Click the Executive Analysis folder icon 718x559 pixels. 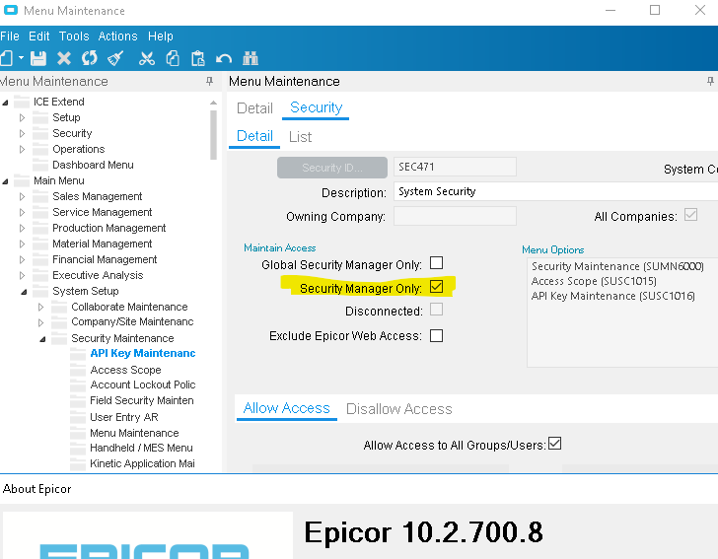tap(40, 275)
